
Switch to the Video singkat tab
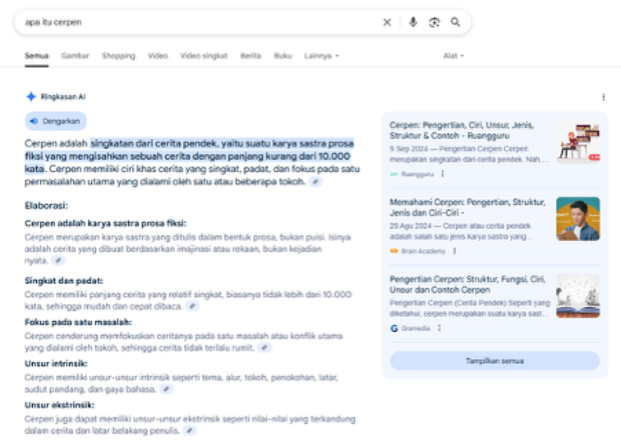click(x=204, y=56)
